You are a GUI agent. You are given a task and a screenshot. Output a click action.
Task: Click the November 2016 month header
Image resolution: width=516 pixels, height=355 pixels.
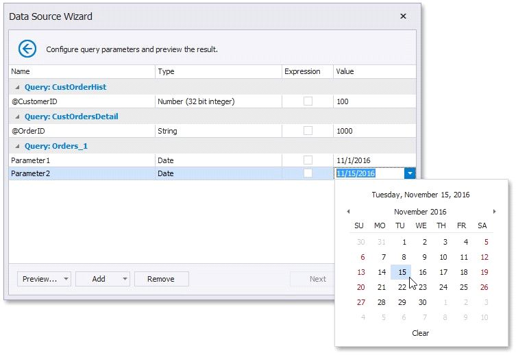420,212
